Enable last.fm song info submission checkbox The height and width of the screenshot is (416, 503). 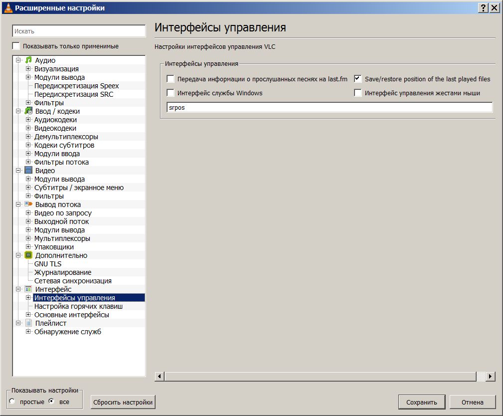tap(170, 79)
